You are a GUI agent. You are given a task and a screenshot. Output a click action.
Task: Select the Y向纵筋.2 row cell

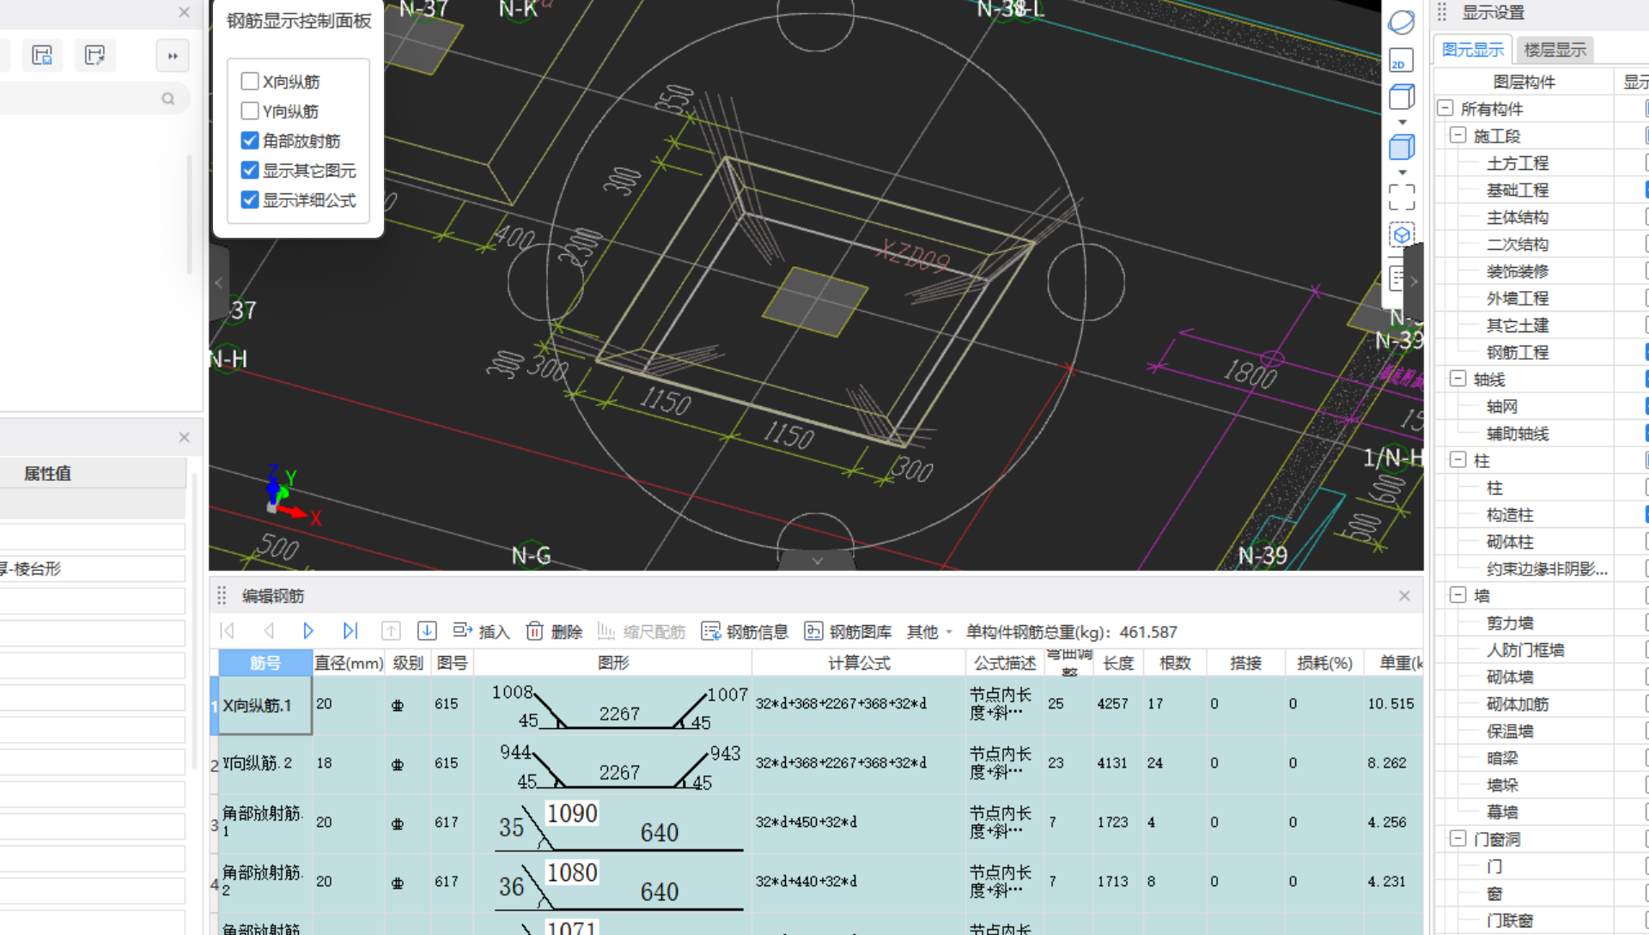265,763
